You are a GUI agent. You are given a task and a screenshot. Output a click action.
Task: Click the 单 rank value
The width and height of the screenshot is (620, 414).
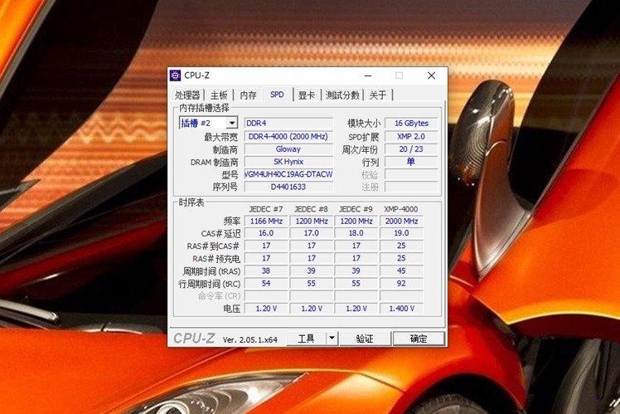coord(411,162)
